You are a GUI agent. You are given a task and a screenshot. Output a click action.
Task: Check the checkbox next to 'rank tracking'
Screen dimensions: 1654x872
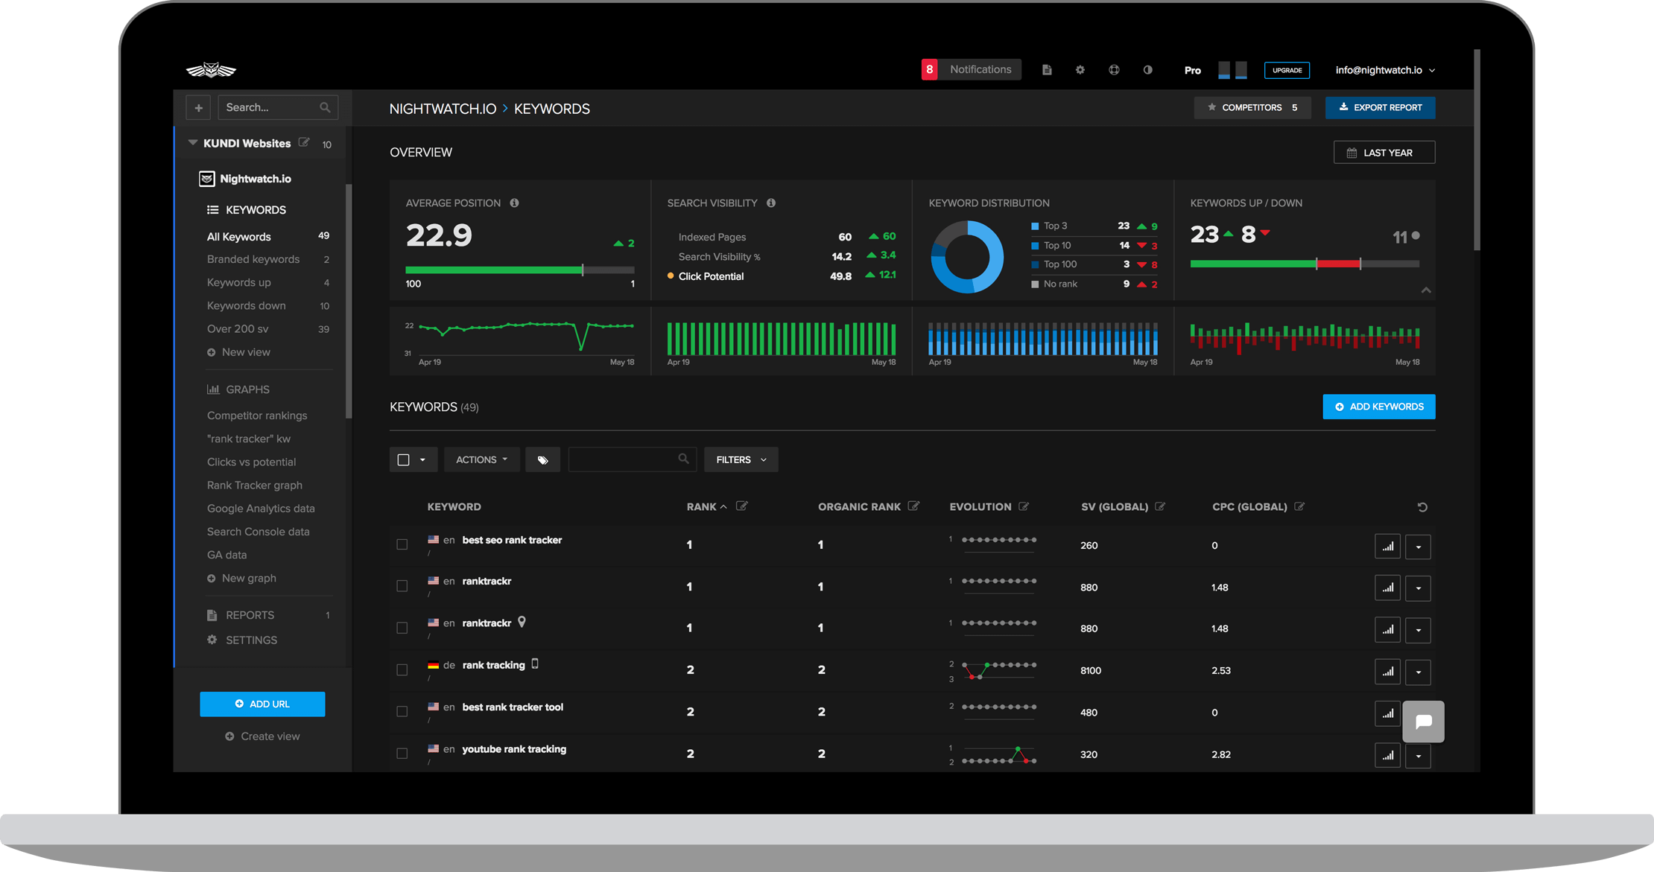[402, 669]
